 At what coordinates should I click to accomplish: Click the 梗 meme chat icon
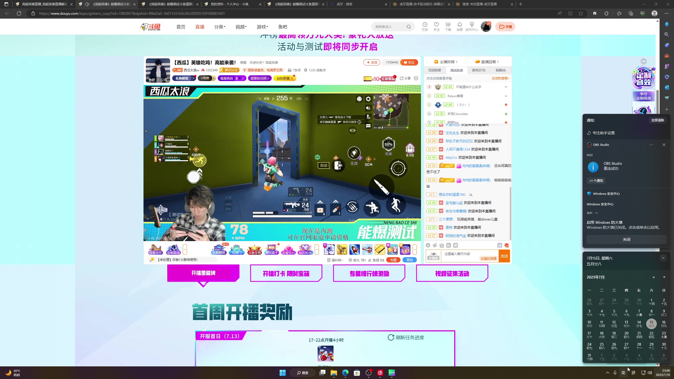(x=455, y=245)
